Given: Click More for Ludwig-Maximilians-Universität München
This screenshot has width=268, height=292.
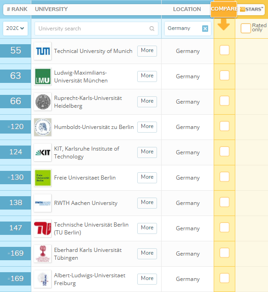Looking at the screenshot, I should [x=147, y=76].
